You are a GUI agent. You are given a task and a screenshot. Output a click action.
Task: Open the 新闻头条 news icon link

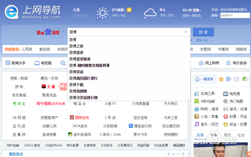click(8, 63)
